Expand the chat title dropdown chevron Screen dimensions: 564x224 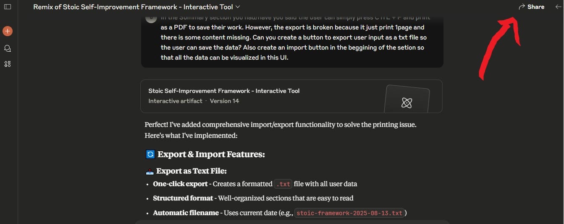[x=238, y=7]
